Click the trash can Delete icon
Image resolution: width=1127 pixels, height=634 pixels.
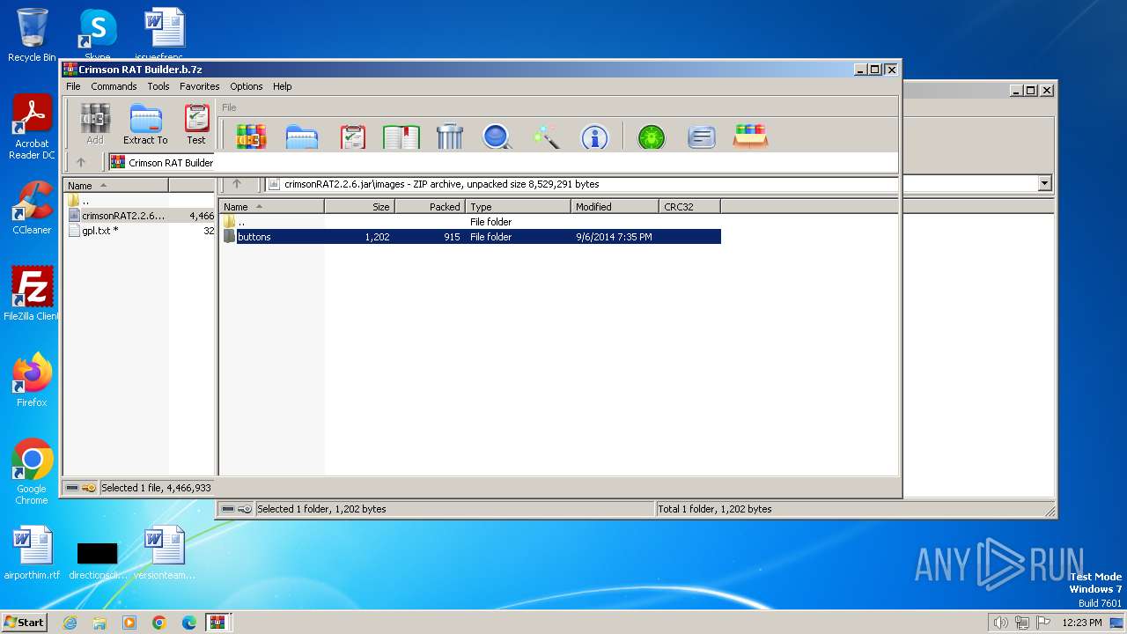[x=450, y=136]
